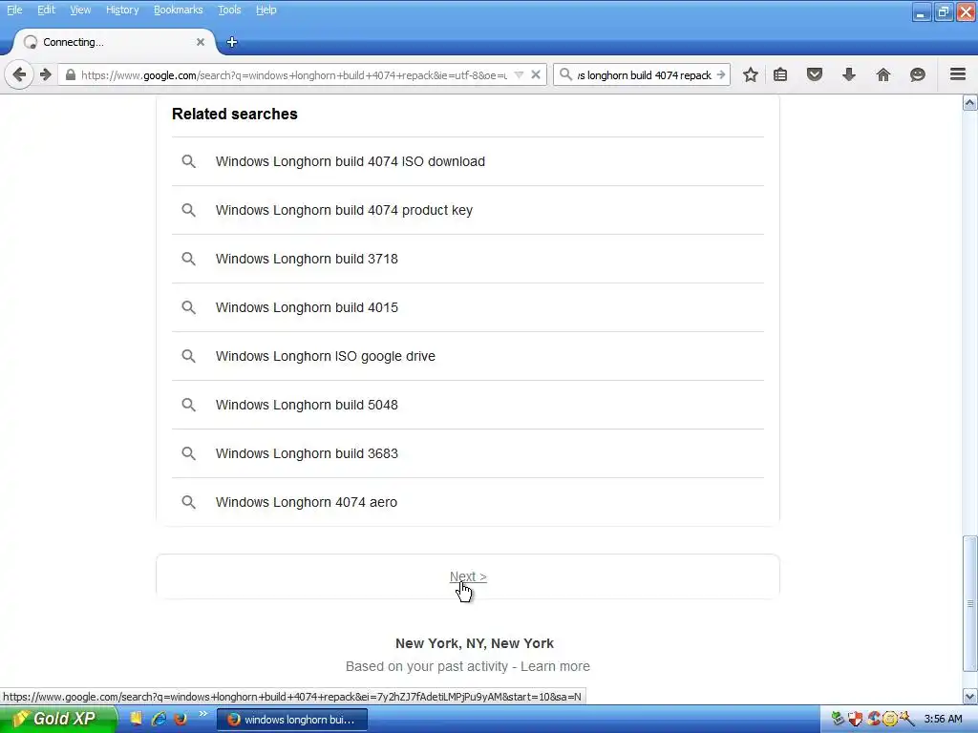Open the Tools menu
978x733 pixels.
(x=229, y=10)
